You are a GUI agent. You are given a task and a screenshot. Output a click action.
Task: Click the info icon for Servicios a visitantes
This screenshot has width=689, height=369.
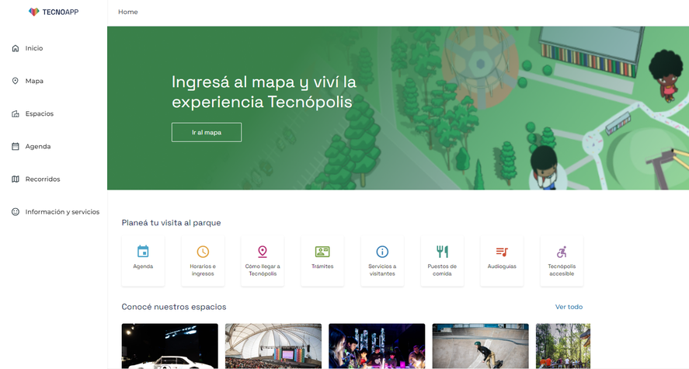coord(382,252)
